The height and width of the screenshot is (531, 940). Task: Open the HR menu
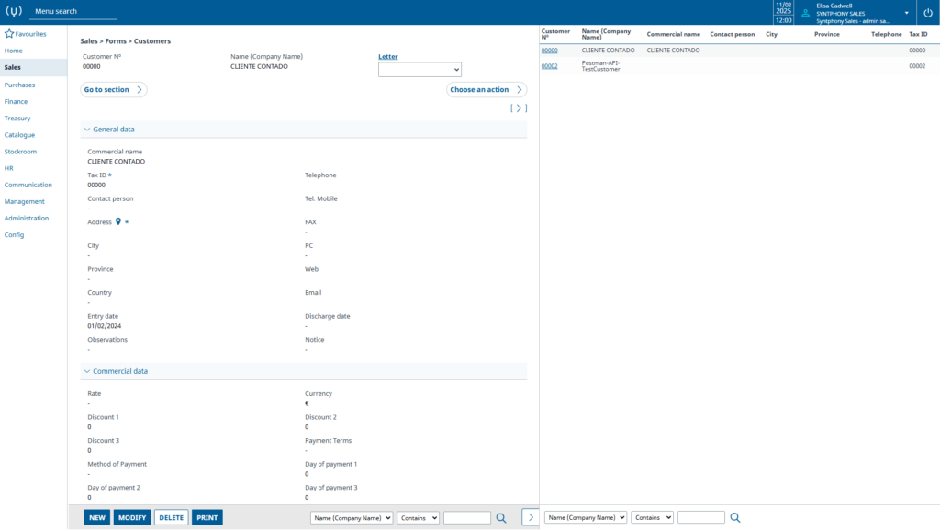click(x=9, y=169)
